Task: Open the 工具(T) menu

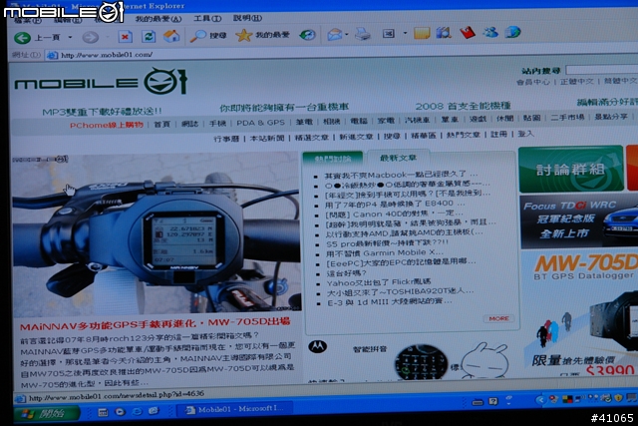Action: click(207, 18)
